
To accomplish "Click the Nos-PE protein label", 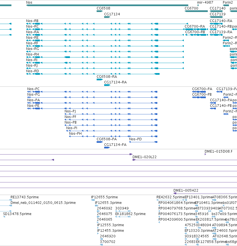I will click(33, 106).
